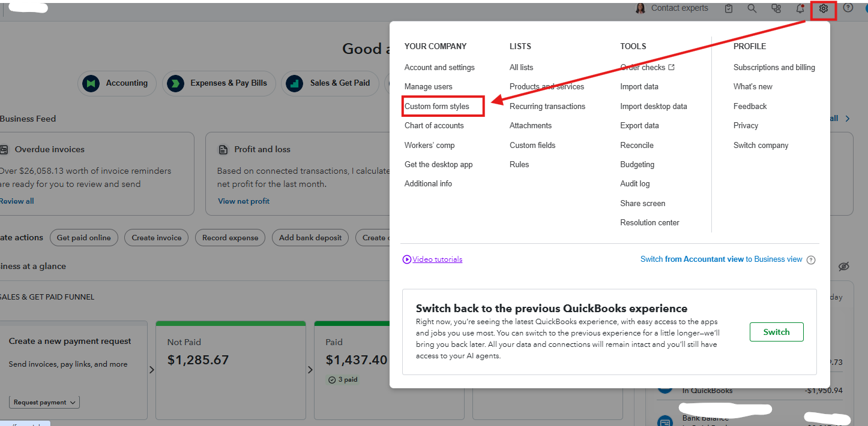
Task: Open Rules list
Action: tap(519, 164)
